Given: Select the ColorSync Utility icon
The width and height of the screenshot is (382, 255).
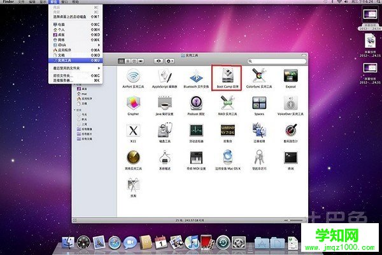Looking at the screenshot, I should tap(259, 76).
